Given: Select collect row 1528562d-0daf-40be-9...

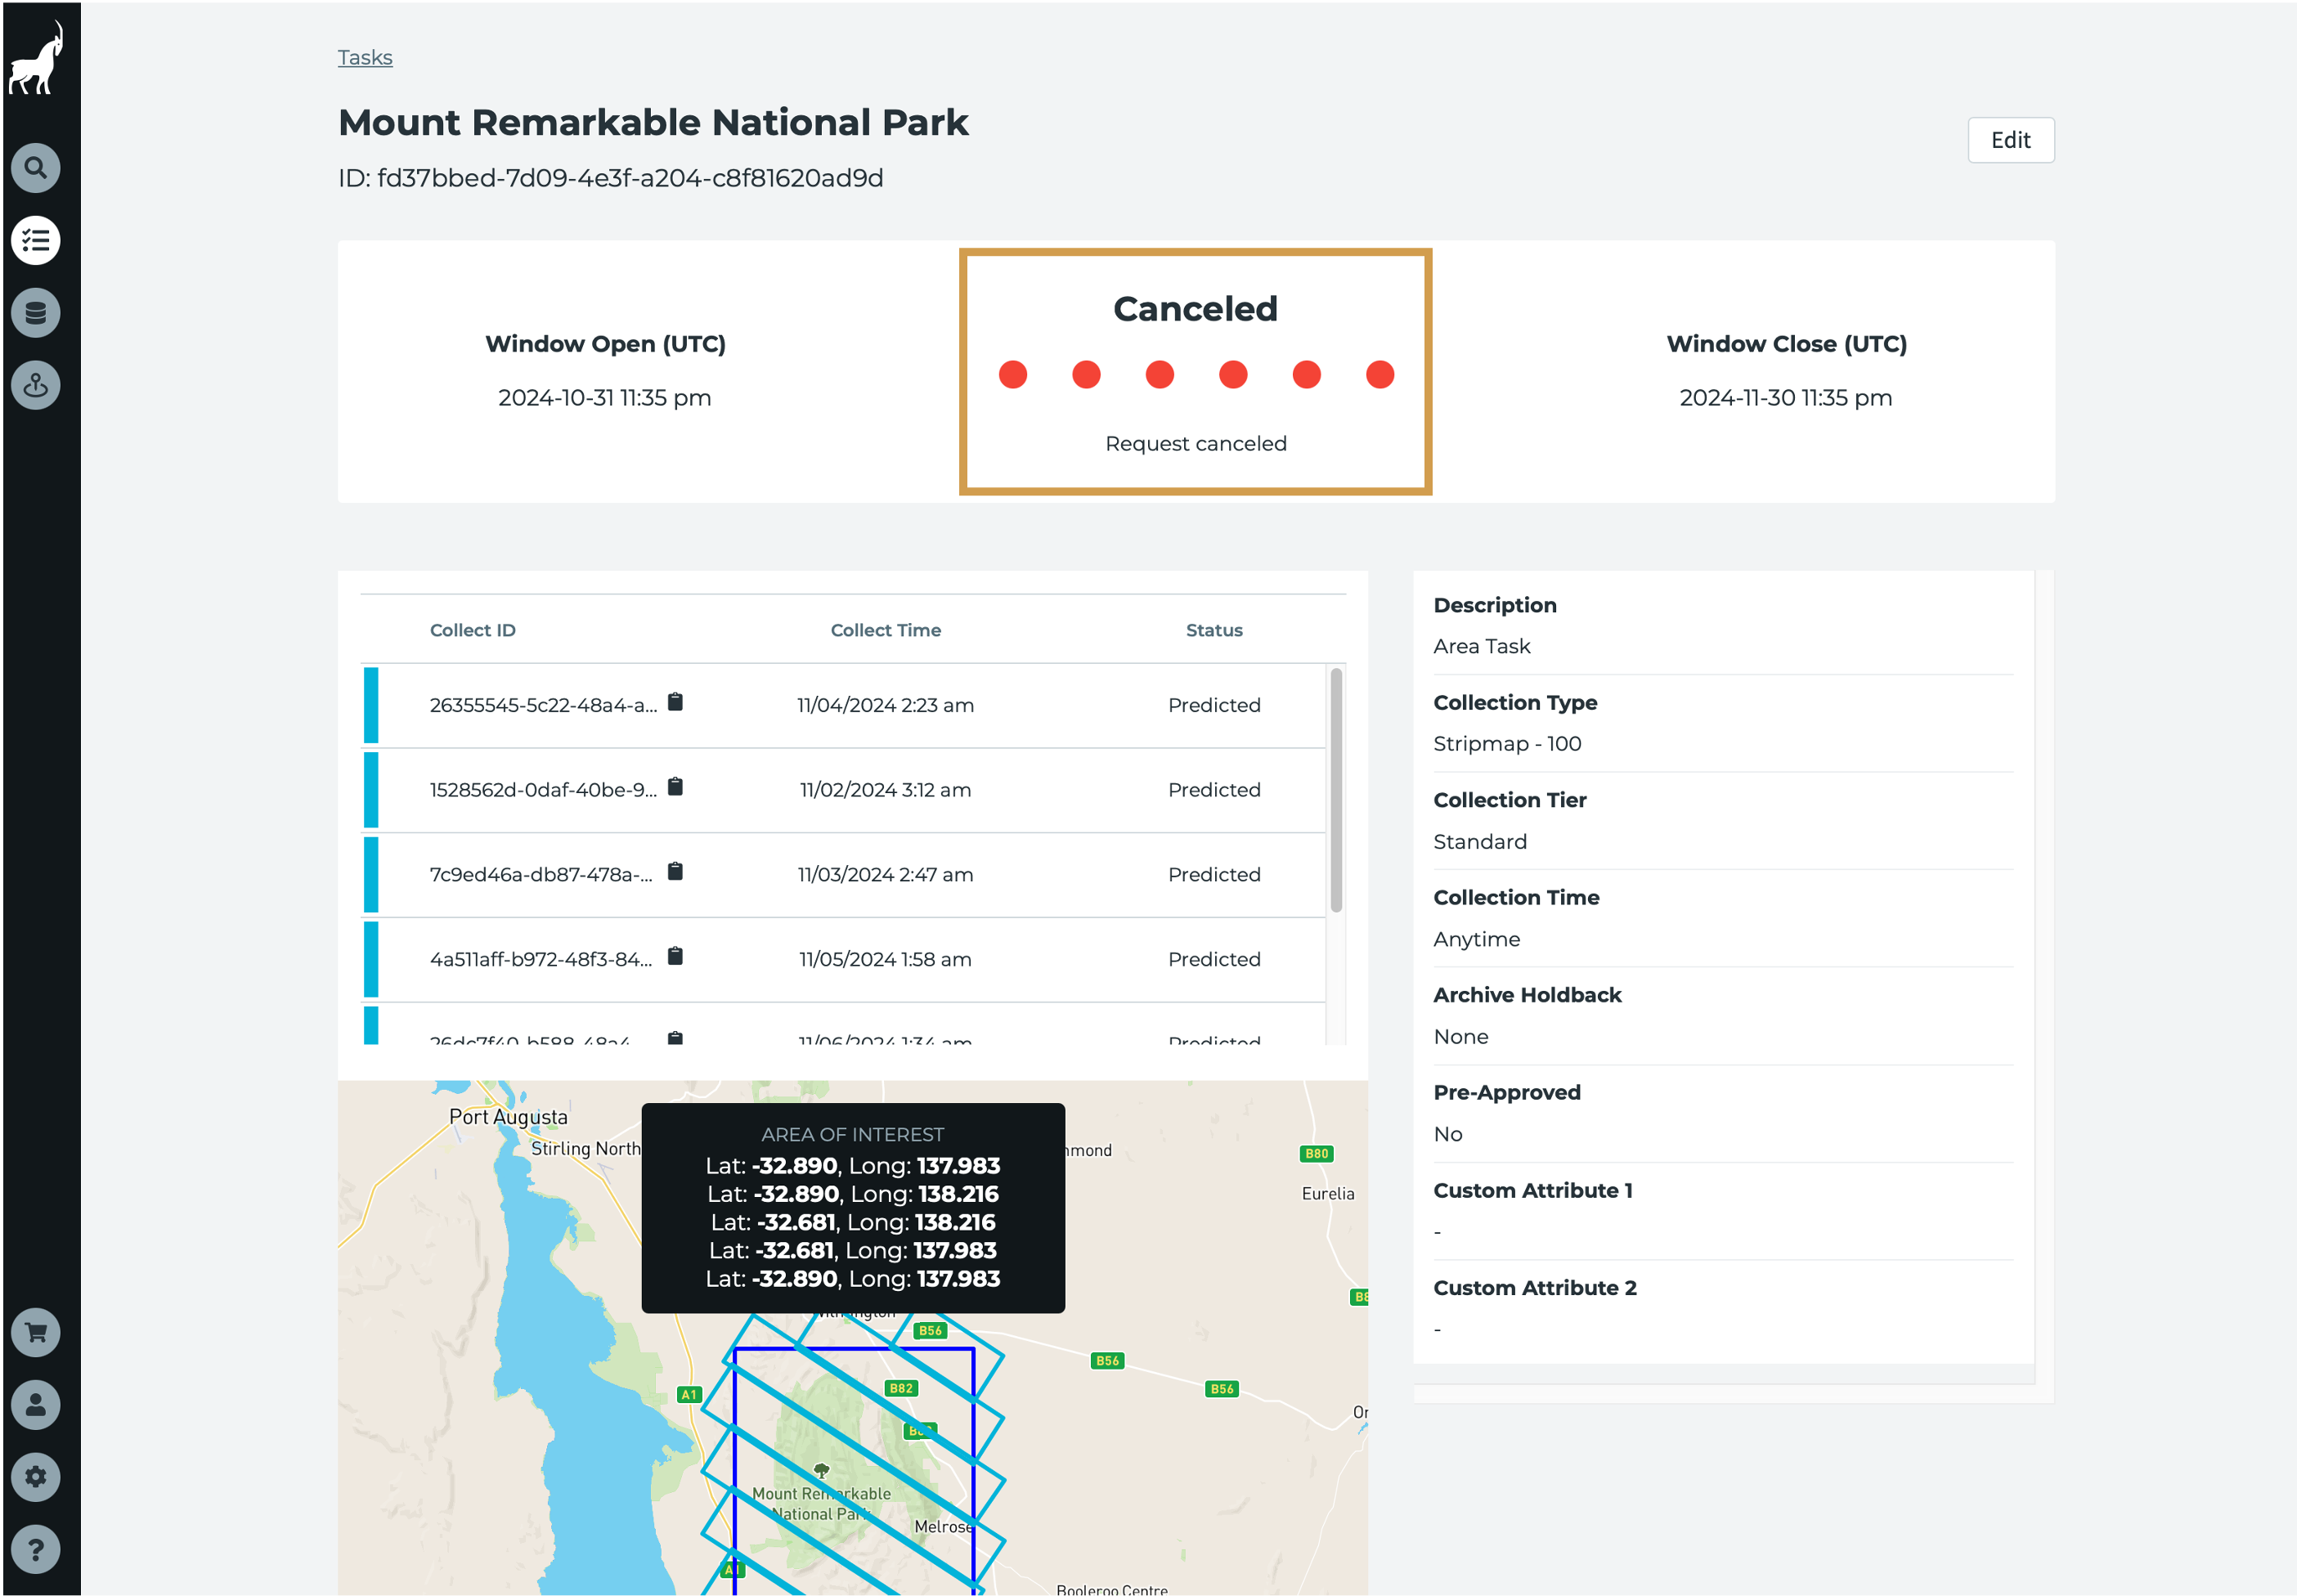Looking at the screenshot, I should [x=843, y=790].
